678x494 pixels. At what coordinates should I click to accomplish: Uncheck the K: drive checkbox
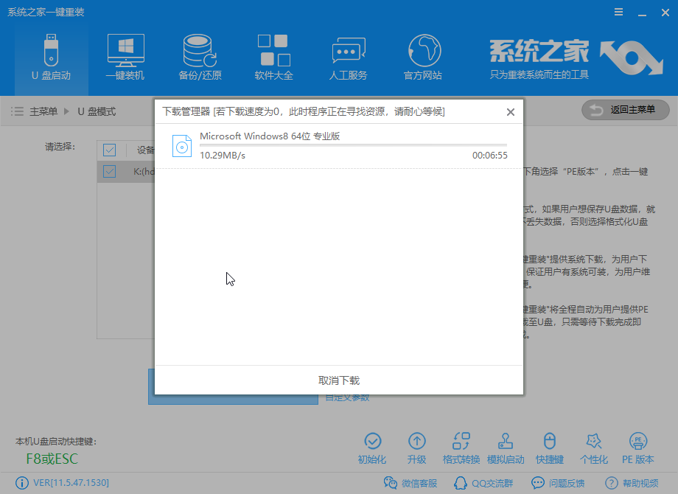click(x=109, y=171)
